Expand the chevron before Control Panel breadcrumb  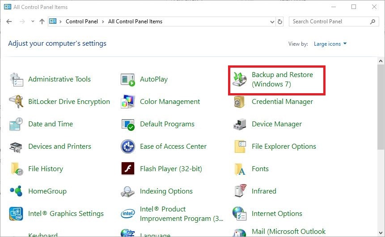click(60, 22)
